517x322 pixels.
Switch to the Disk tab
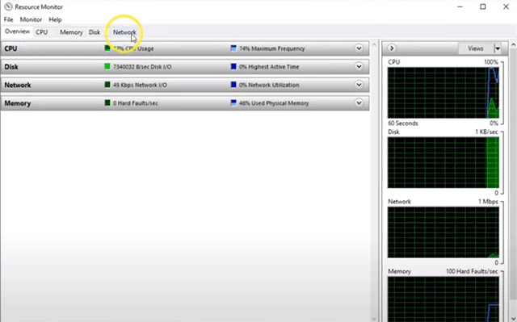coord(95,32)
